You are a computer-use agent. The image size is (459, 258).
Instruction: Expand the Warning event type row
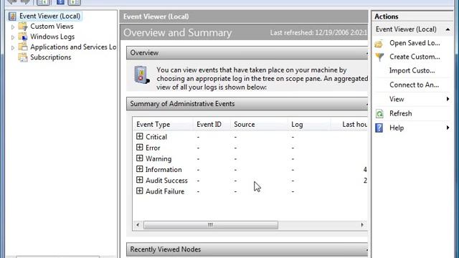(x=140, y=158)
